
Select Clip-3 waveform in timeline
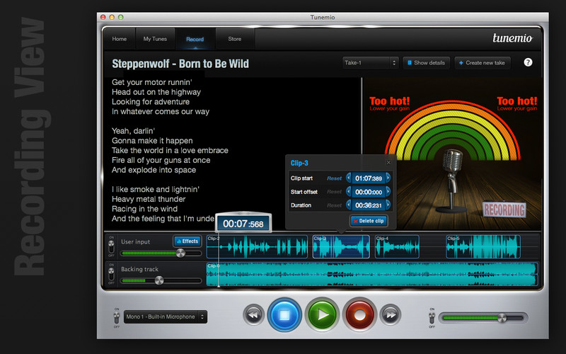(341, 246)
